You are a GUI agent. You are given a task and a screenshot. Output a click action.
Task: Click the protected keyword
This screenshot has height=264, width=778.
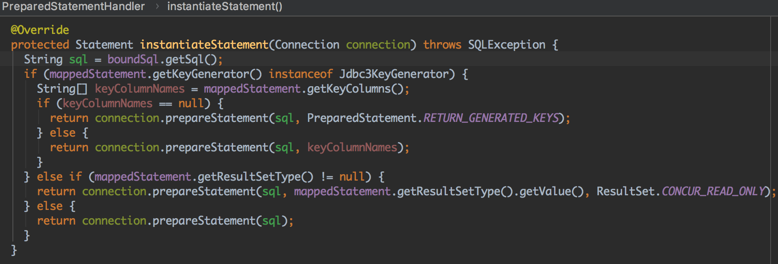(x=40, y=44)
